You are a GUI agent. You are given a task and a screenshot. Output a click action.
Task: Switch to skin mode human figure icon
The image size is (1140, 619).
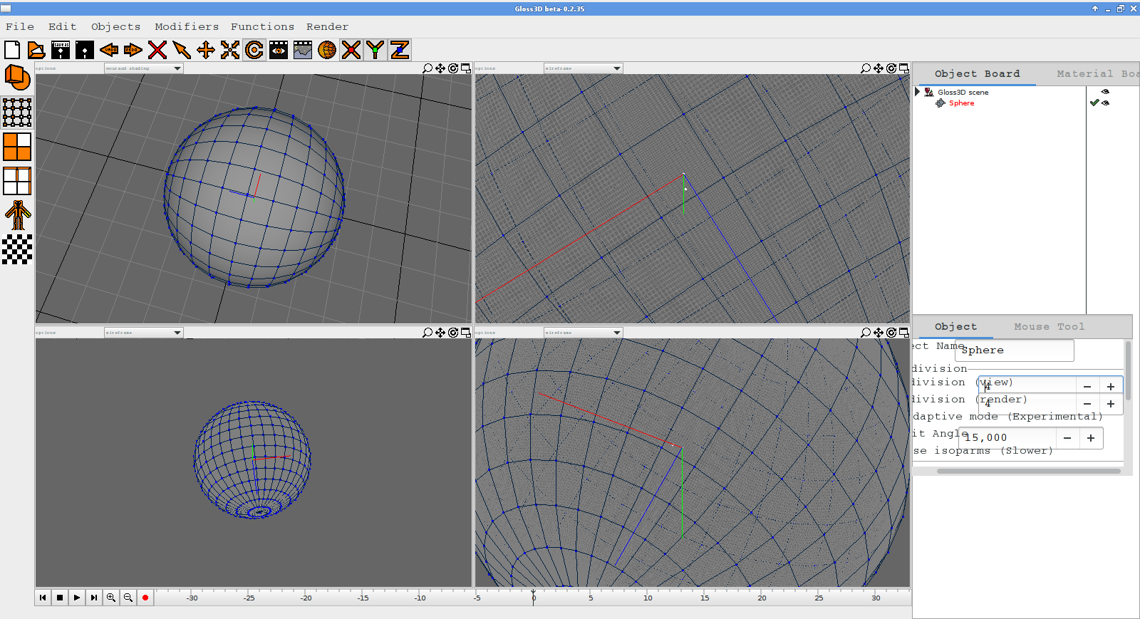coord(17,215)
